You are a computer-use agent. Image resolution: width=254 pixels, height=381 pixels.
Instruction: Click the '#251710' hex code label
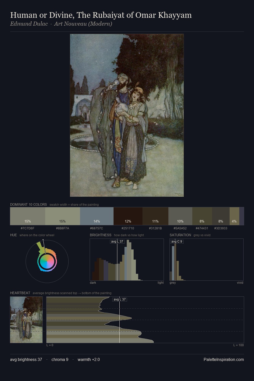[128, 228]
